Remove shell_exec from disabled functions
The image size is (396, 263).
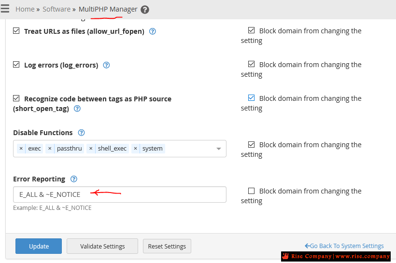click(x=91, y=149)
